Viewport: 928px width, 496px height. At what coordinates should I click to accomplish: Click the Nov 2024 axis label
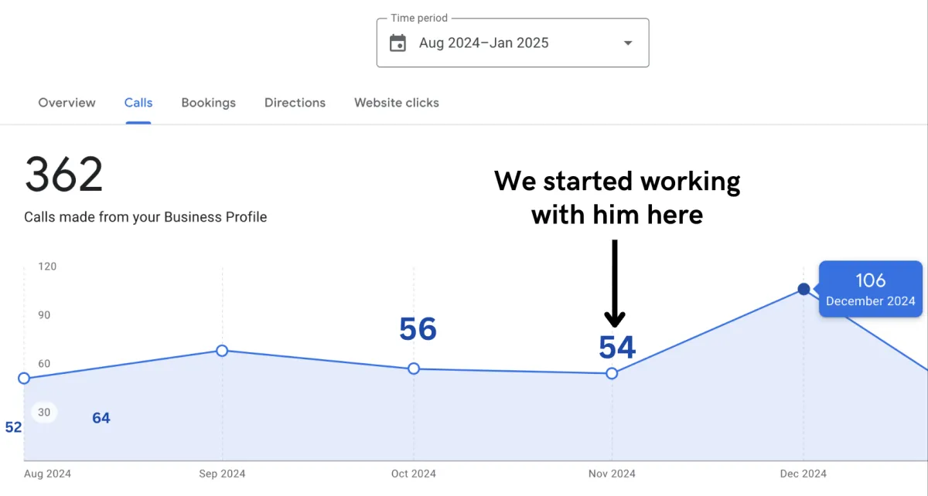[x=612, y=474]
